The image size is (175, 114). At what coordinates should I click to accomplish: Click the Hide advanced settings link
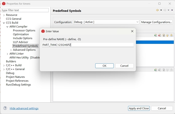tap(24, 108)
